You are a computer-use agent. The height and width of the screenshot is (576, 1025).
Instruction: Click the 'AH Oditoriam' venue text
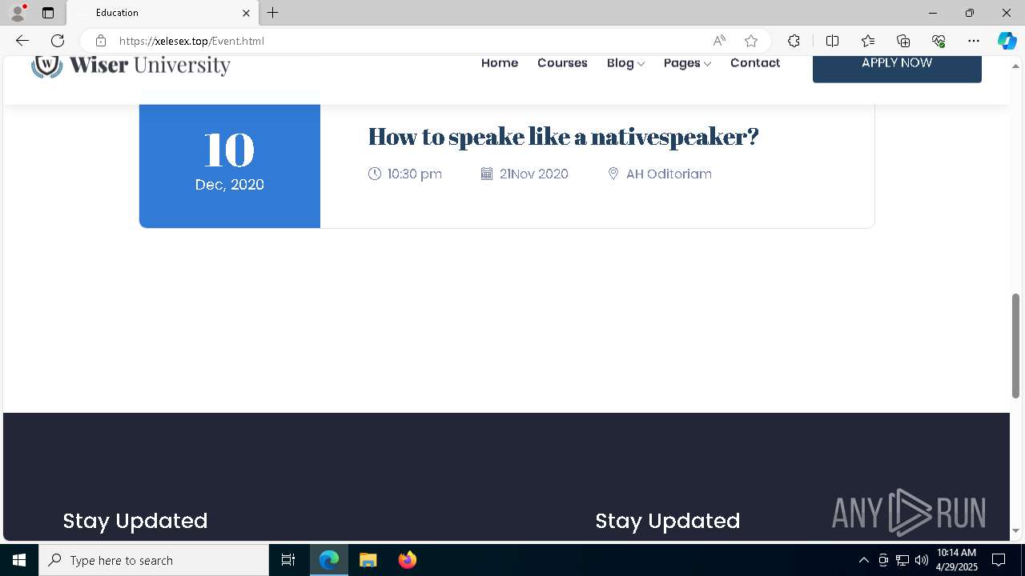coord(669,174)
